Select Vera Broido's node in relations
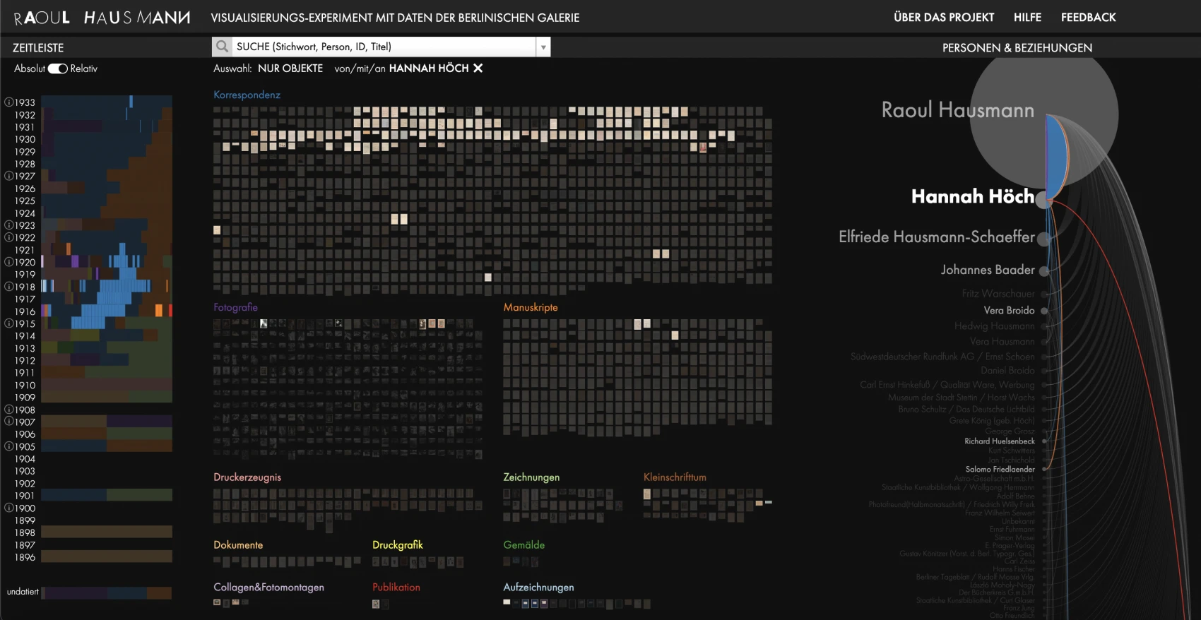Viewport: 1201px width, 620px height. click(1044, 311)
